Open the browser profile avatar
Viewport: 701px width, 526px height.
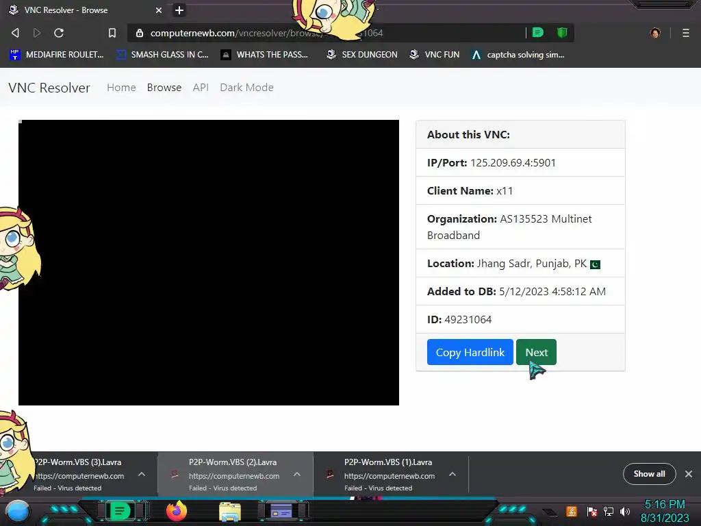[x=655, y=33]
